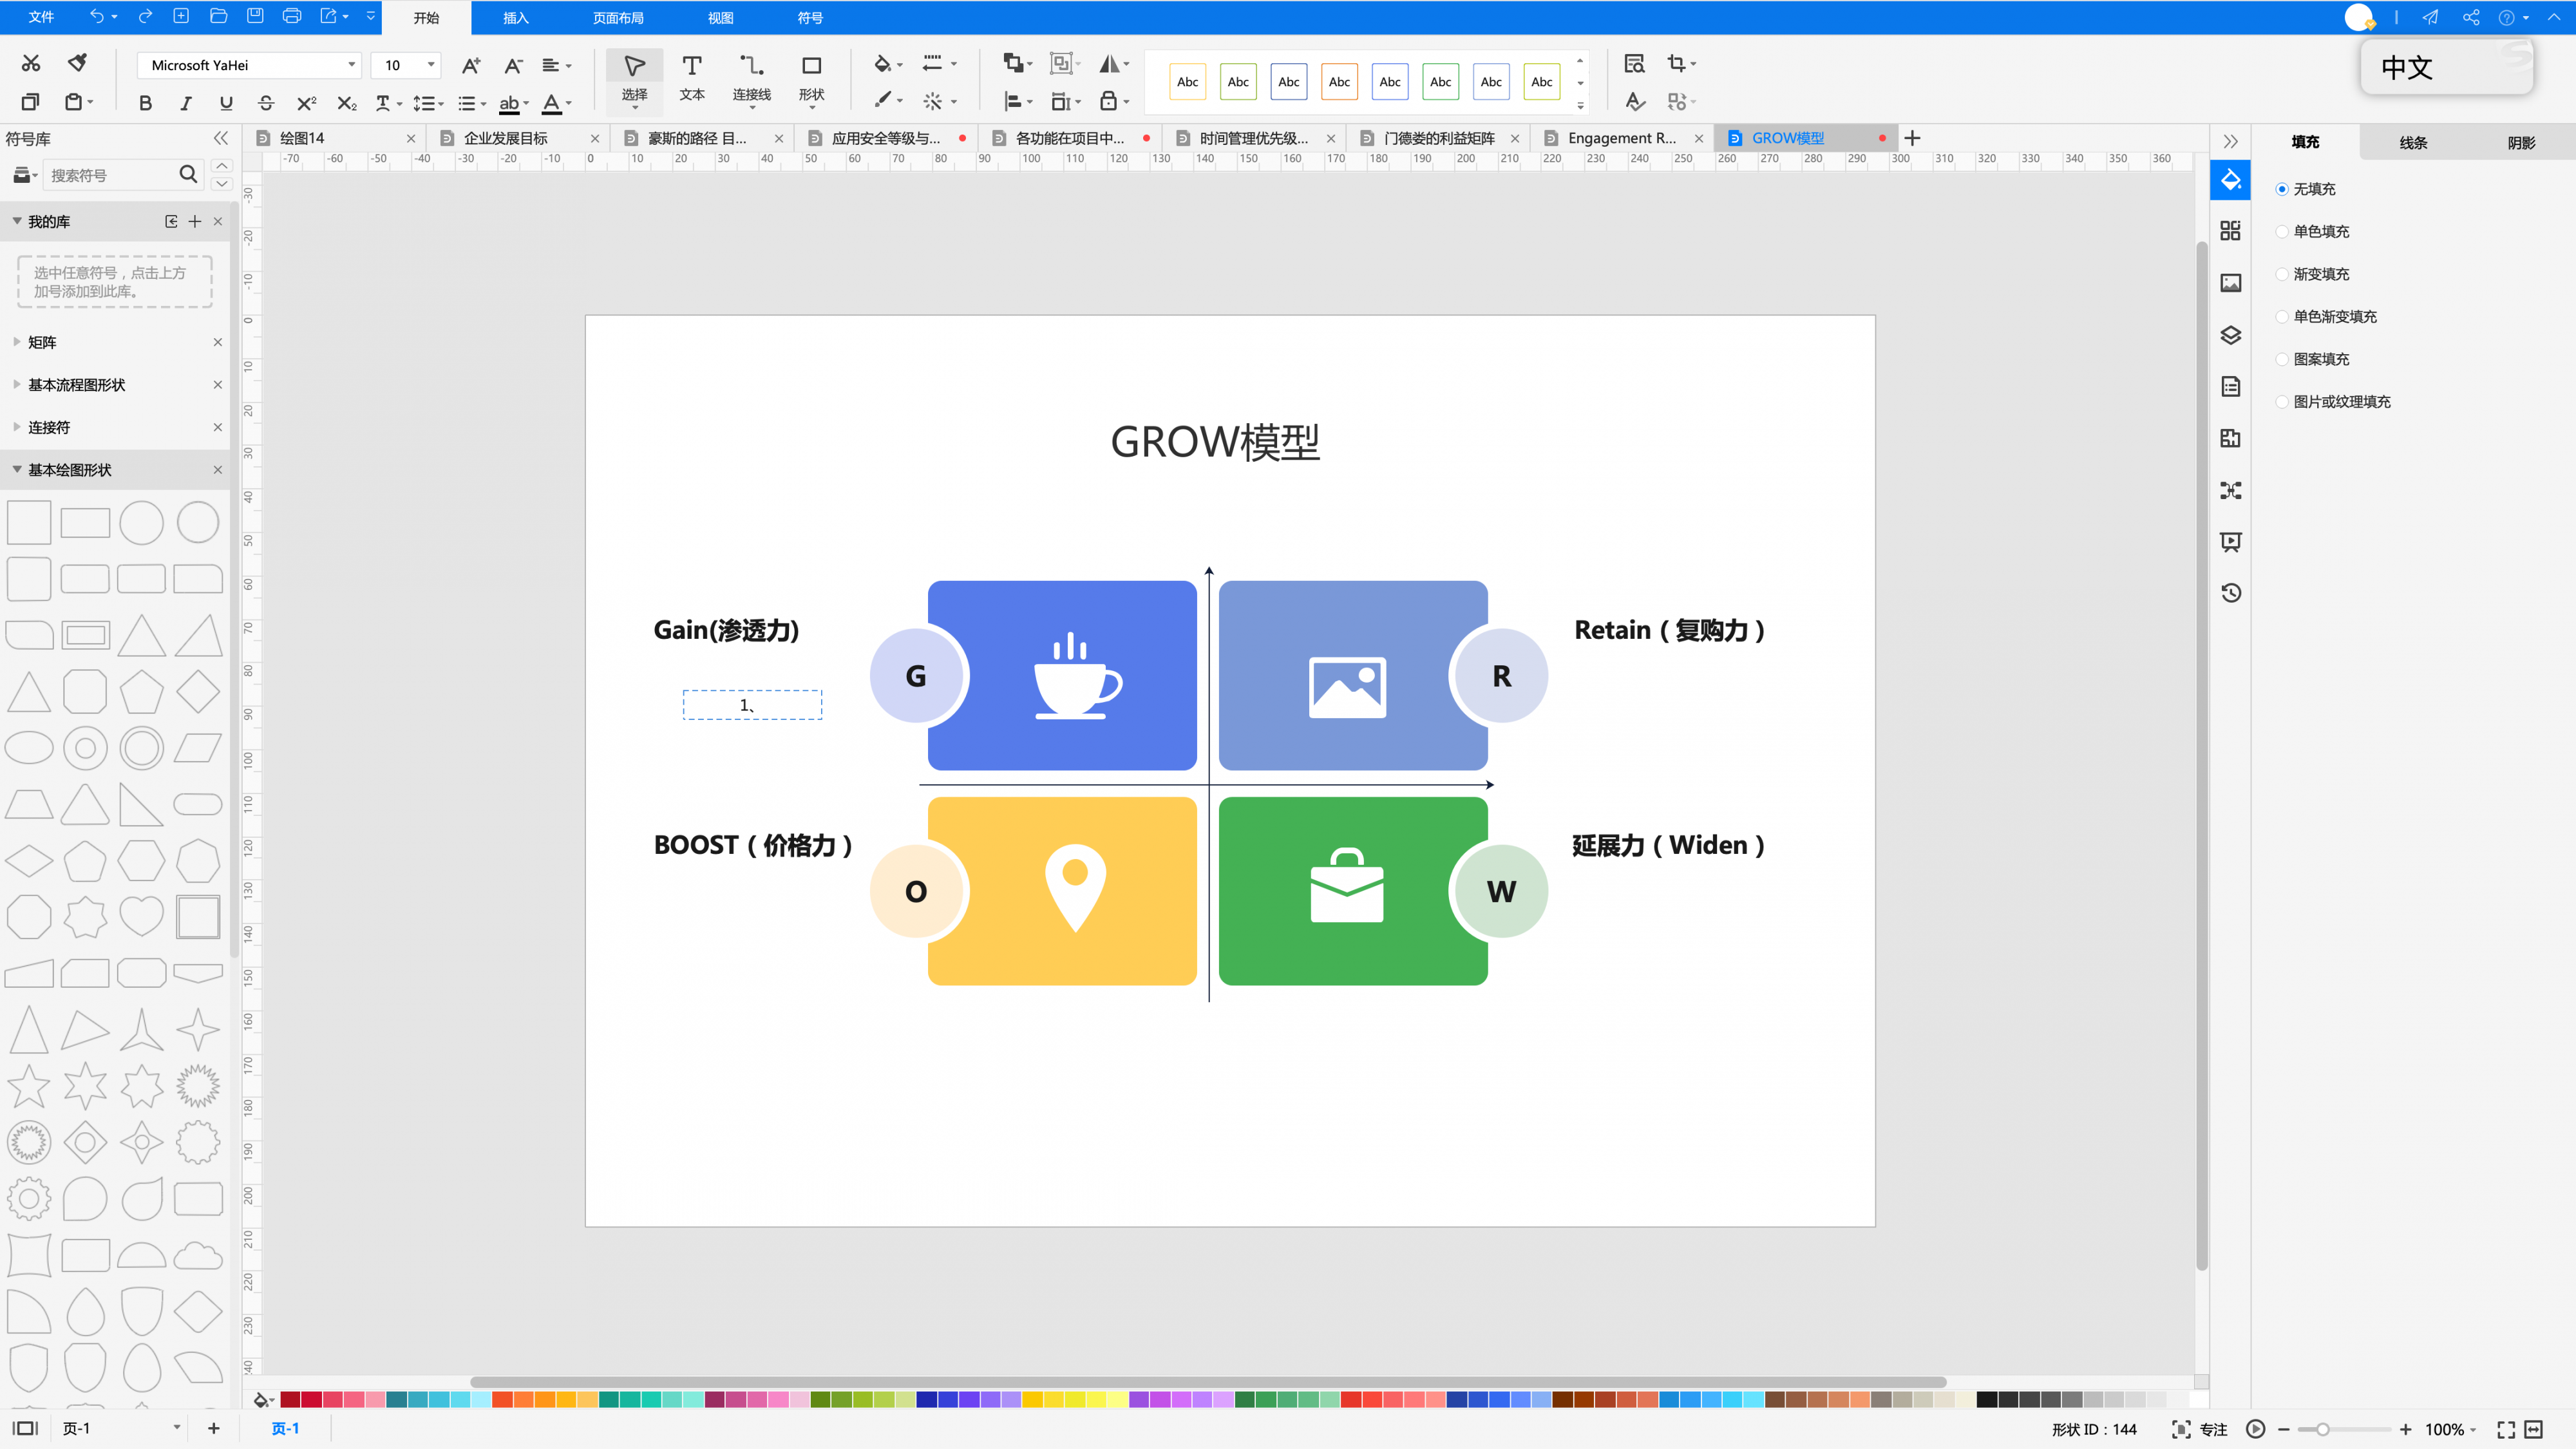Switch to the 视图 ribbon tab

point(720,17)
